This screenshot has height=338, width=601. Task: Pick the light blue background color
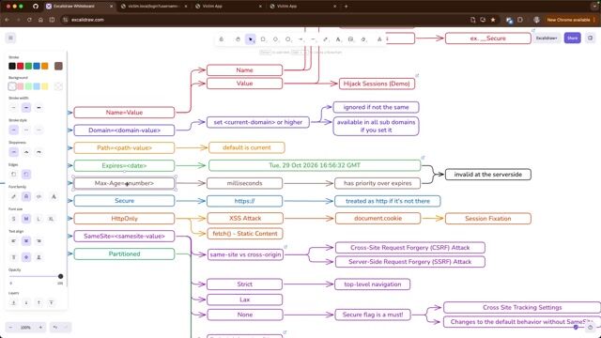coord(37,86)
